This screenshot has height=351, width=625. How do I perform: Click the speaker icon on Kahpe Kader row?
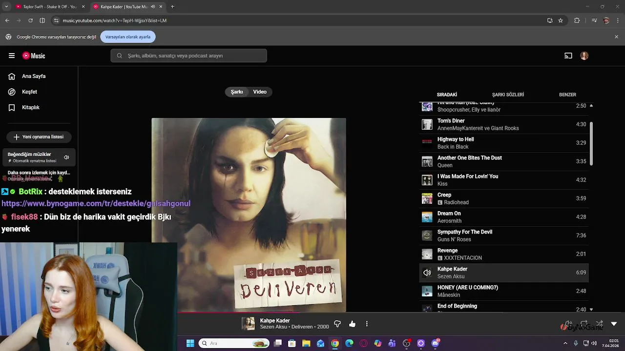pos(427,273)
